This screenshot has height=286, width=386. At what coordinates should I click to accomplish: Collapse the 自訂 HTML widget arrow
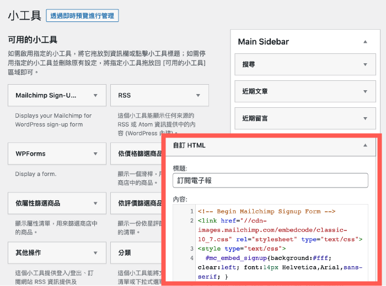click(365, 145)
